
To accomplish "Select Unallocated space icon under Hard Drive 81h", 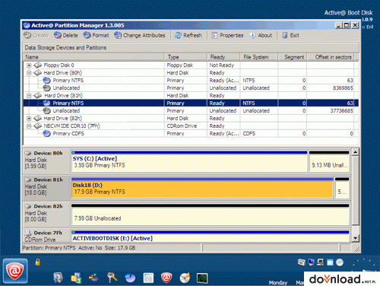I will pos(46,111).
